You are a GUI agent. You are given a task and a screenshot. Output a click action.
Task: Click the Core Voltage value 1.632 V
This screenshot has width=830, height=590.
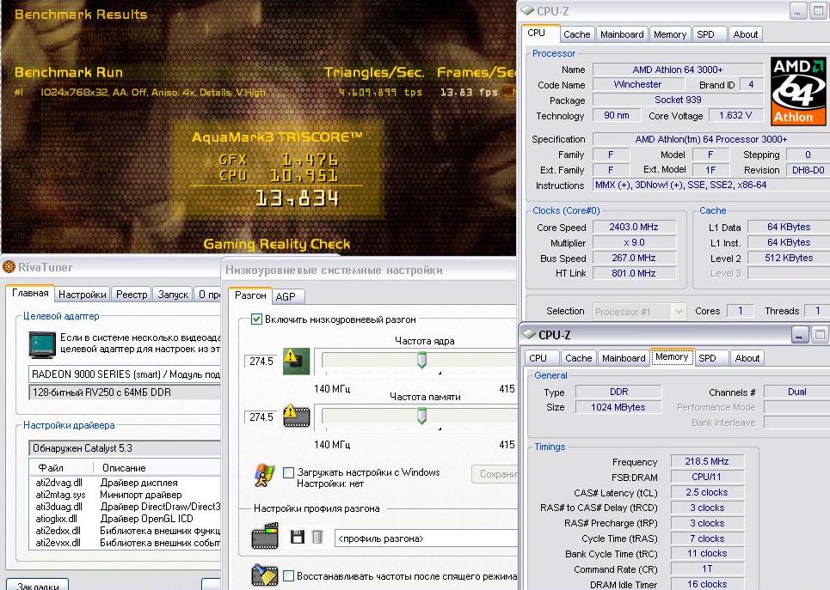pyautogui.click(x=735, y=115)
